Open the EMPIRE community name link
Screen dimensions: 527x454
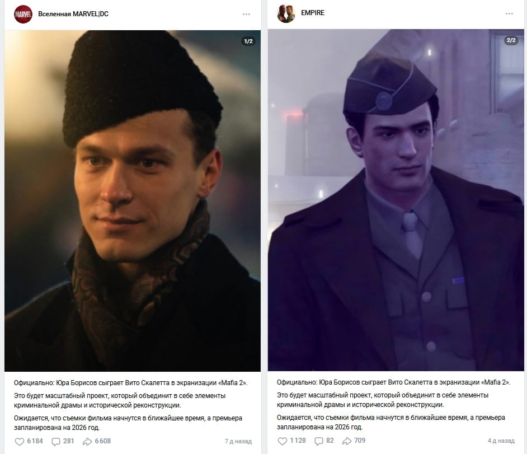[313, 13]
